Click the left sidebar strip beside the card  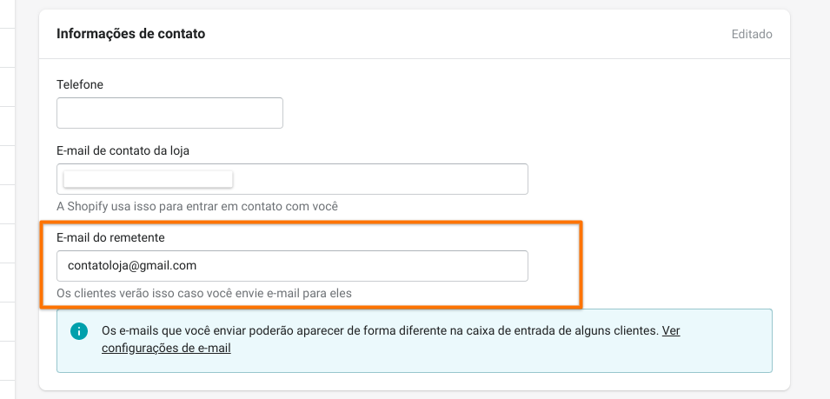tap(7, 200)
